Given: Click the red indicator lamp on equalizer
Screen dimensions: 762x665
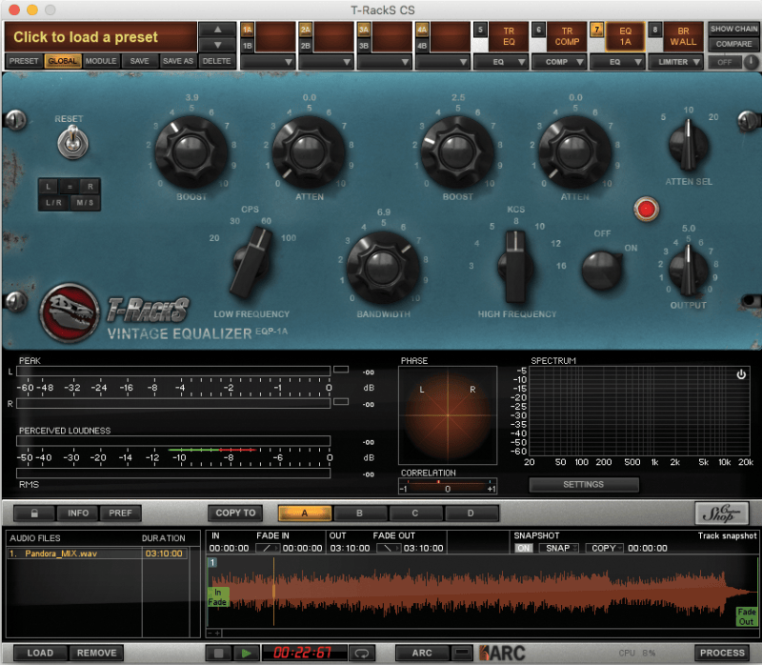Looking at the screenshot, I should (647, 210).
